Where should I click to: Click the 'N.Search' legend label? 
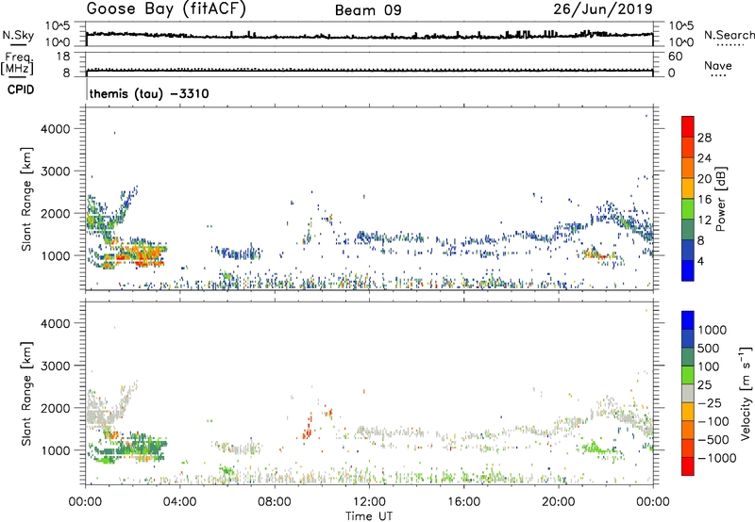729,35
